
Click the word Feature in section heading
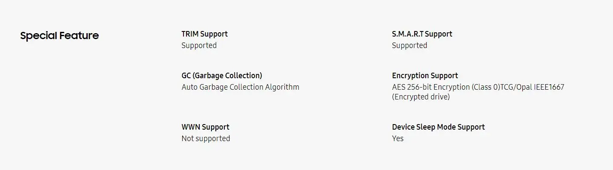point(79,36)
